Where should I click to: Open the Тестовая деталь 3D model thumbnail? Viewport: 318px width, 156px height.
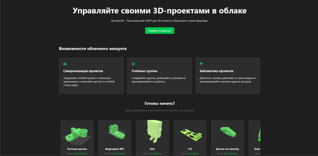77,134
